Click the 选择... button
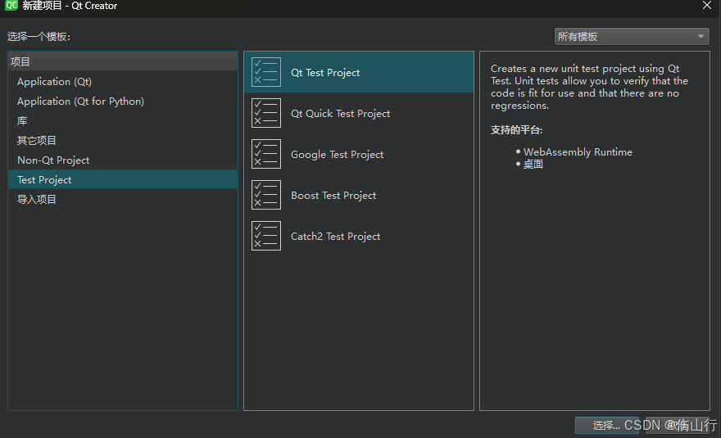 point(606,425)
